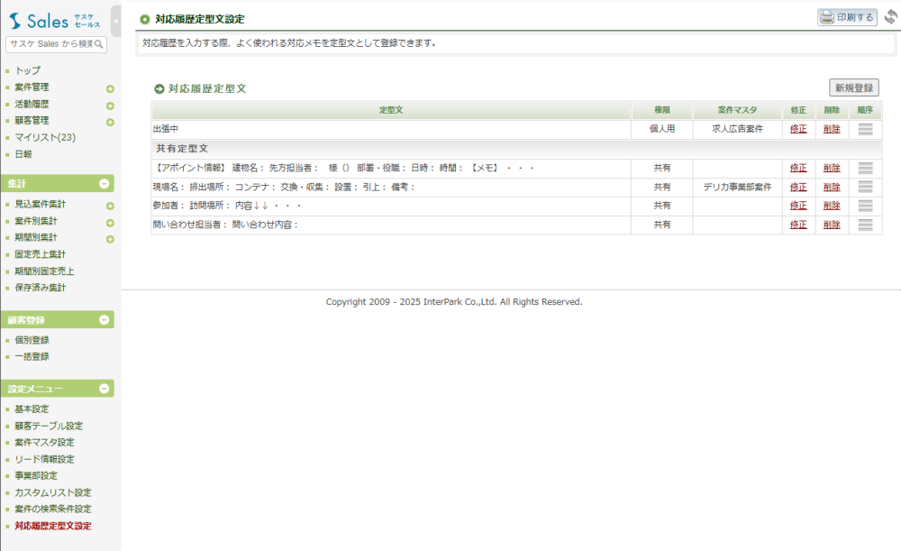Click the search magnifier icon in sidebar

[99, 44]
